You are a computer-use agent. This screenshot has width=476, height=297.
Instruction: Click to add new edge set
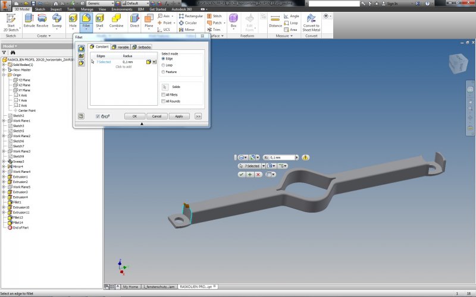point(124,67)
